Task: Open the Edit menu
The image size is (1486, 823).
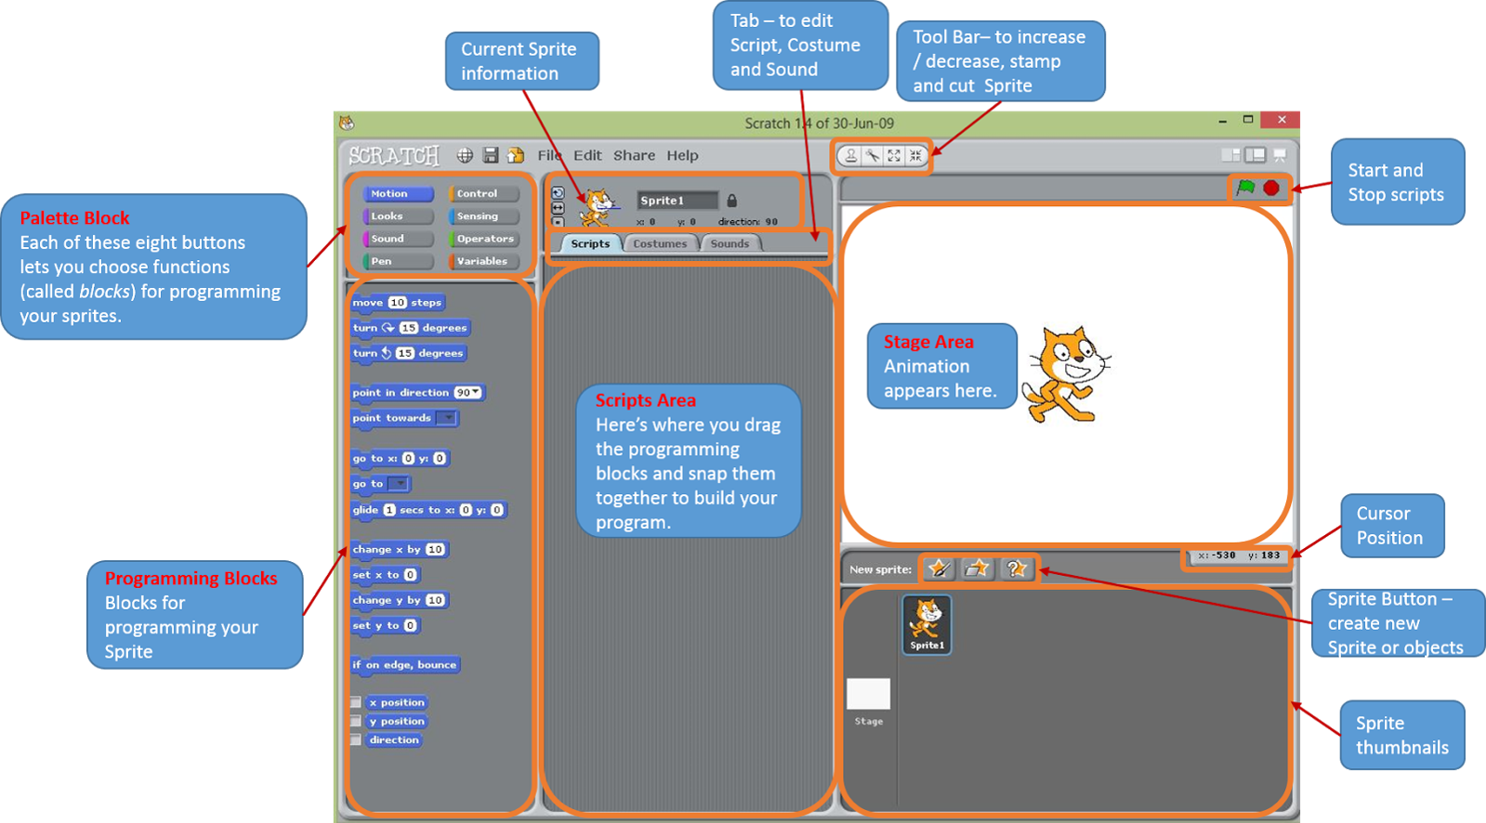Action: [587, 155]
